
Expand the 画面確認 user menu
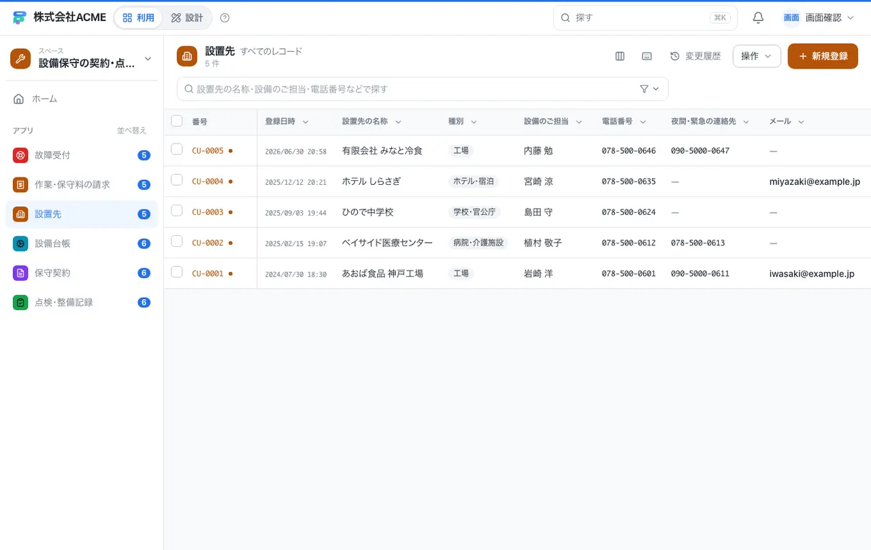coord(819,18)
